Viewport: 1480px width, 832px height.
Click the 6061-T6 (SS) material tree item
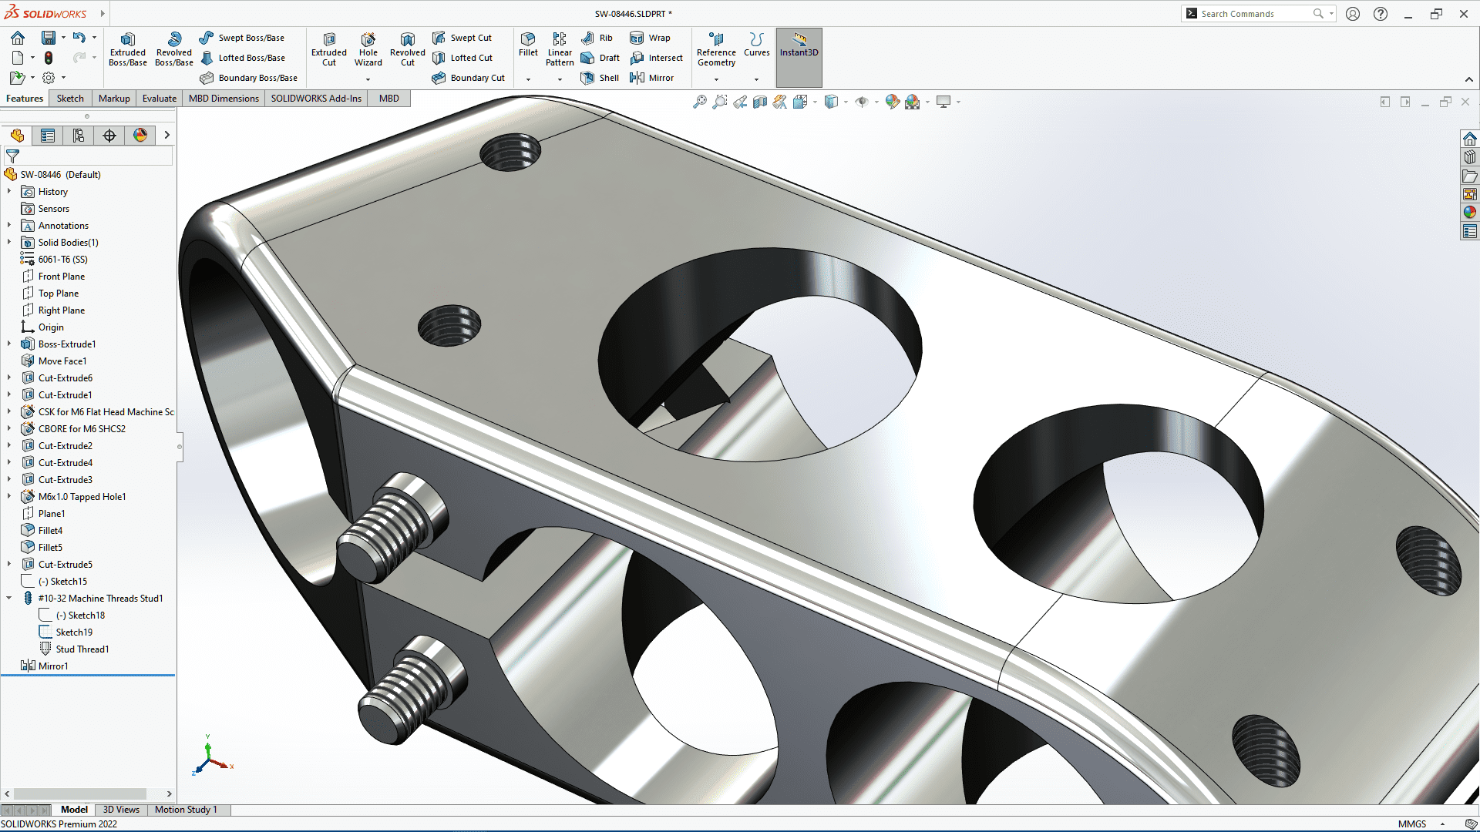[x=62, y=259]
